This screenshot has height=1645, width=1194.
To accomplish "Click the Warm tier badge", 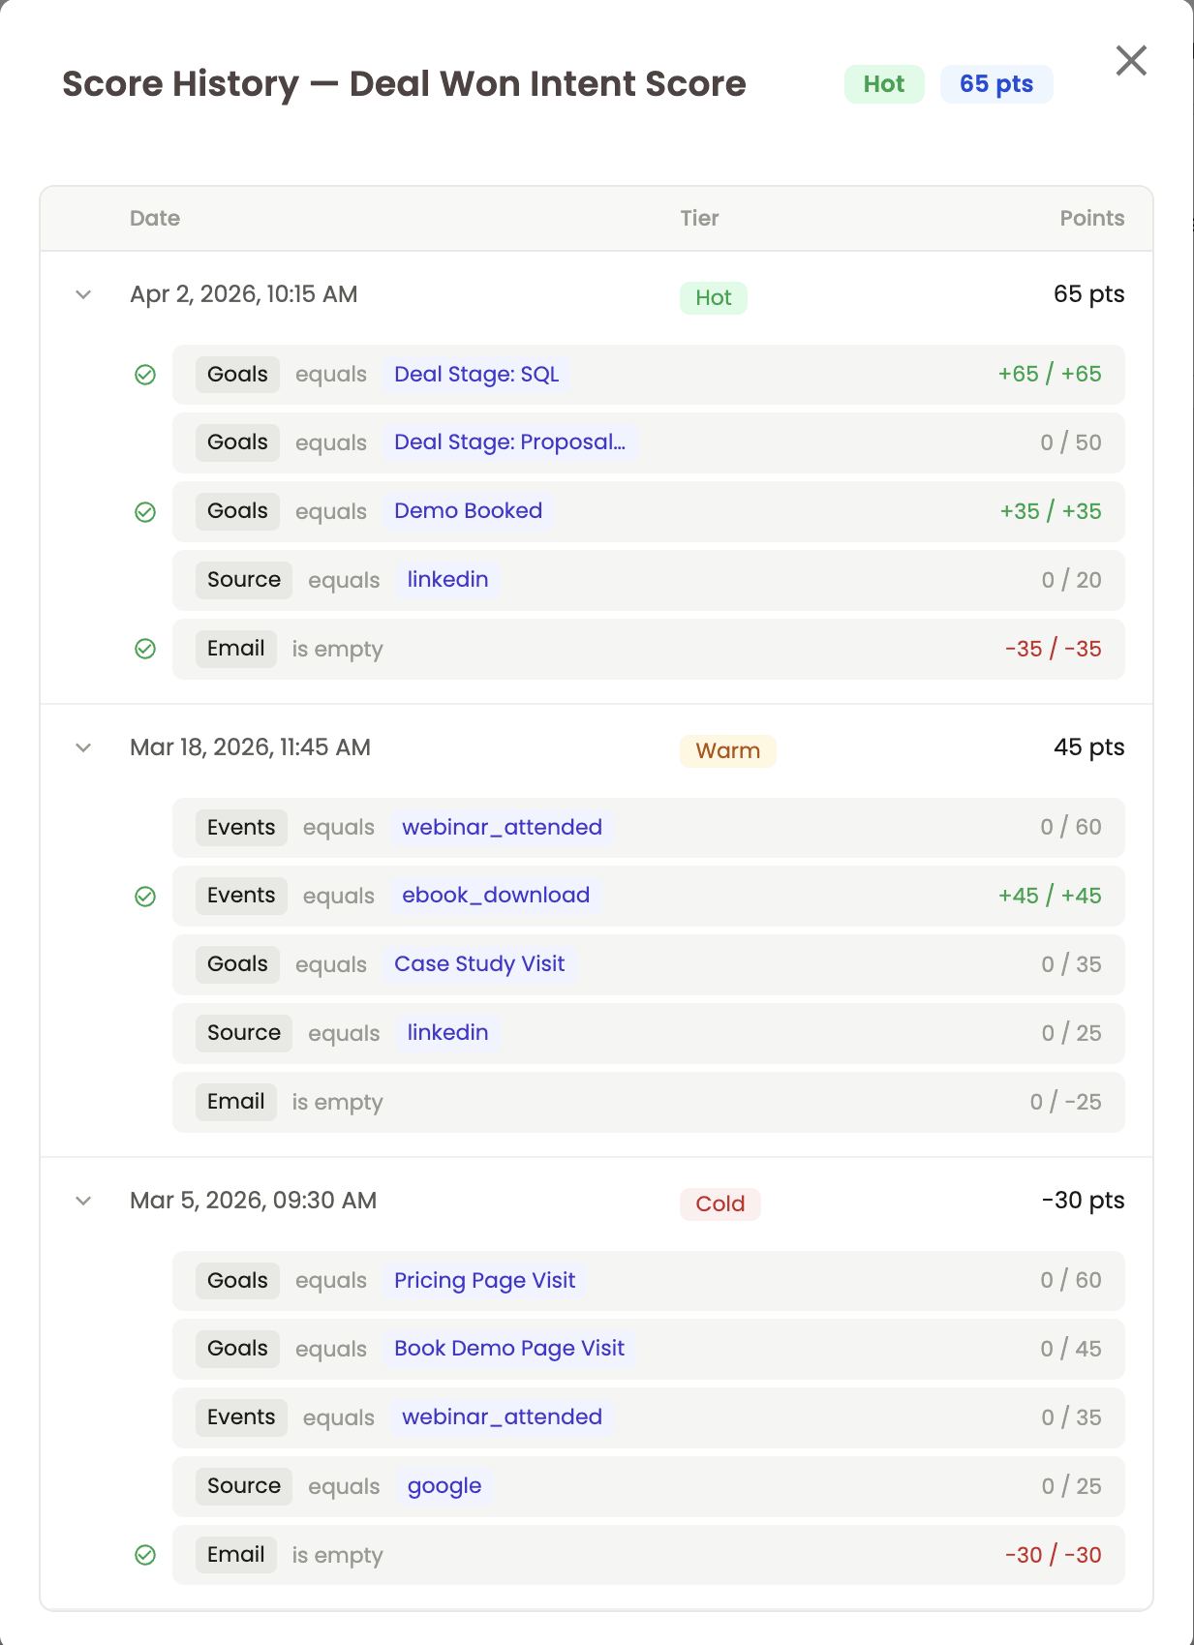I will point(728,751).
